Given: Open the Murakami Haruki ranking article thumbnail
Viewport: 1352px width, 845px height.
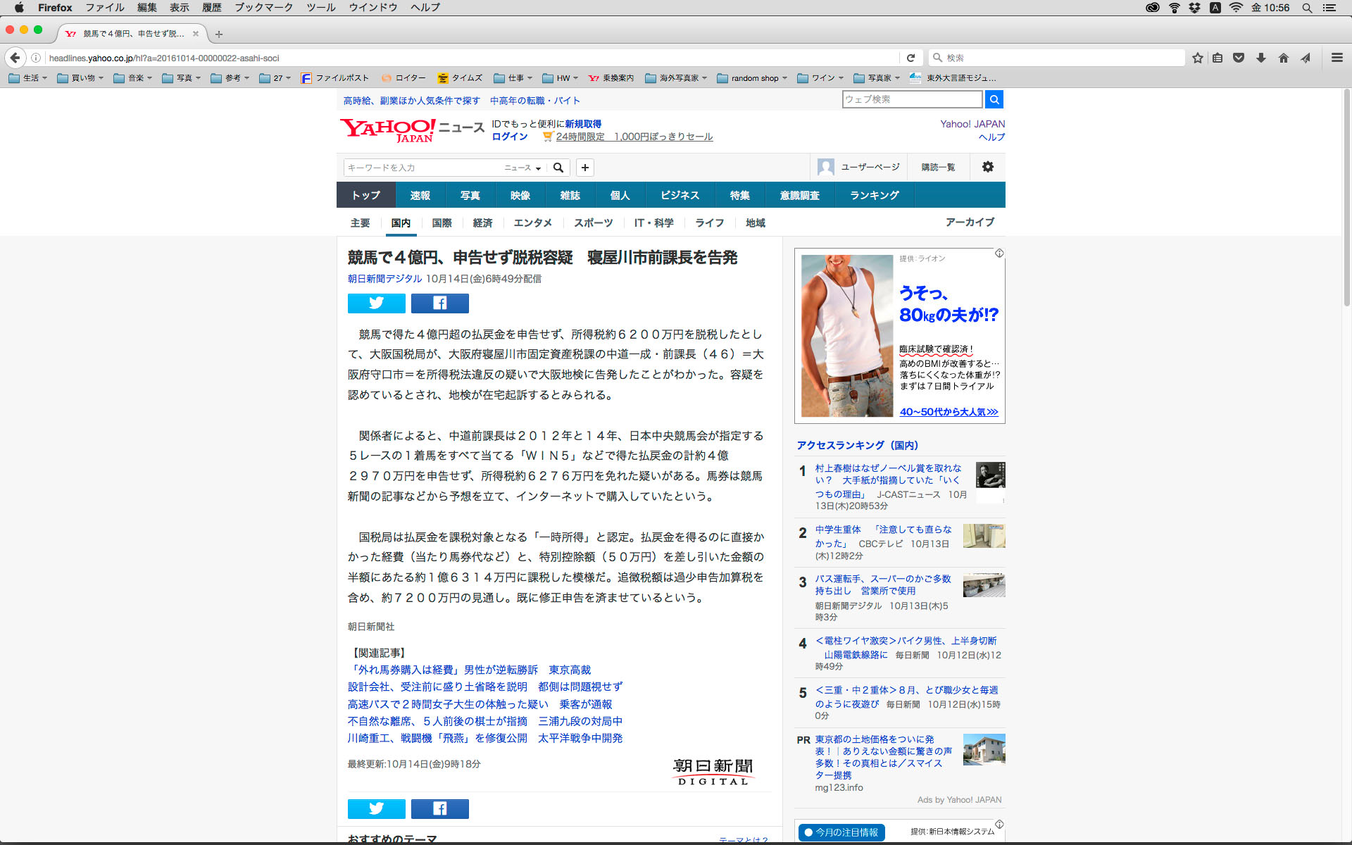Looking at the screenshot, I should click(990, 475).
